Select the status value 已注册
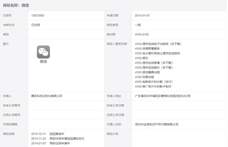 click(36, 25)
